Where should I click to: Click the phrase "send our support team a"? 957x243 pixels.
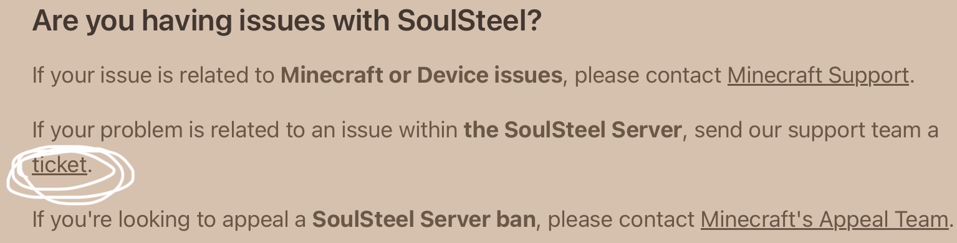tap(816, 131)
